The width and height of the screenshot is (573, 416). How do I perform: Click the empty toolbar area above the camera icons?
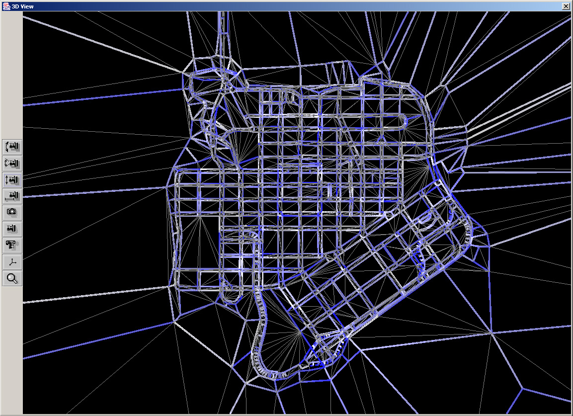(x=12, y=75)
